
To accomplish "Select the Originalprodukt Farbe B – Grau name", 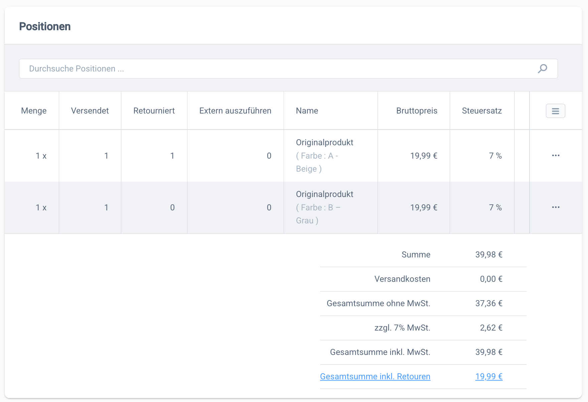I will pos(324,207).
